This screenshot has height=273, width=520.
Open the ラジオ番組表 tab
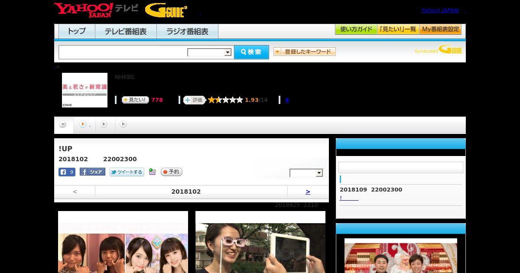coord(187,31)
